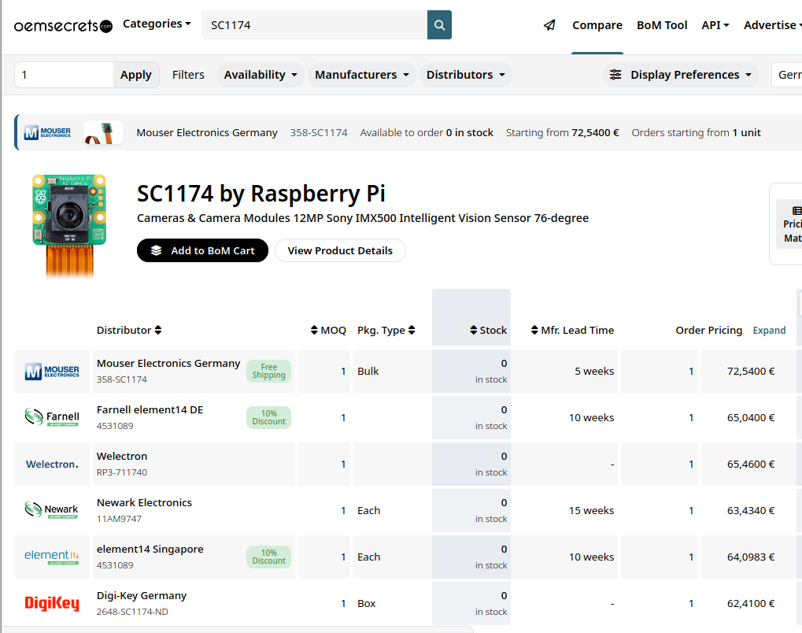Click the 10% Discount badge on Farnell row
The height and width of the screenshot is (633, 802).
point(268,417)
